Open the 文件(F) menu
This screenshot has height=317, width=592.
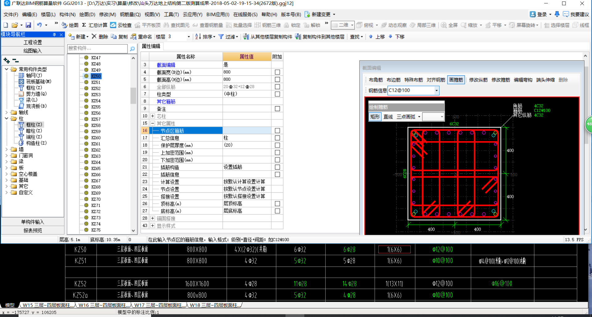click(11, 14)
